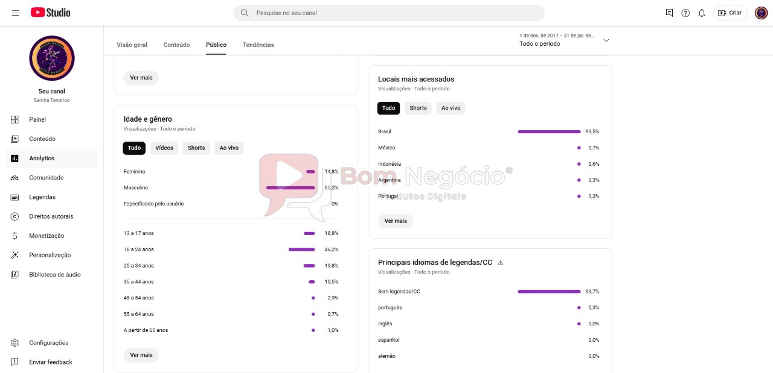
Task: Click the Painel dashboard icon
Action: pos(15,119)
